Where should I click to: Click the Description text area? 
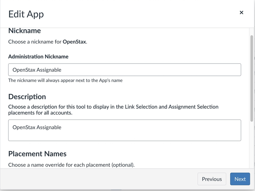[125, 130]
